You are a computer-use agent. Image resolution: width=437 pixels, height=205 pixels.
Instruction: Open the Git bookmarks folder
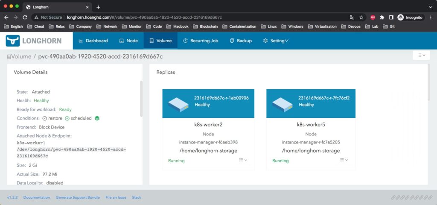(389, 26)
